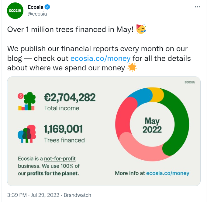Click the Ecosia green profile avatar

pyautogui.click(x=15, y=11)
